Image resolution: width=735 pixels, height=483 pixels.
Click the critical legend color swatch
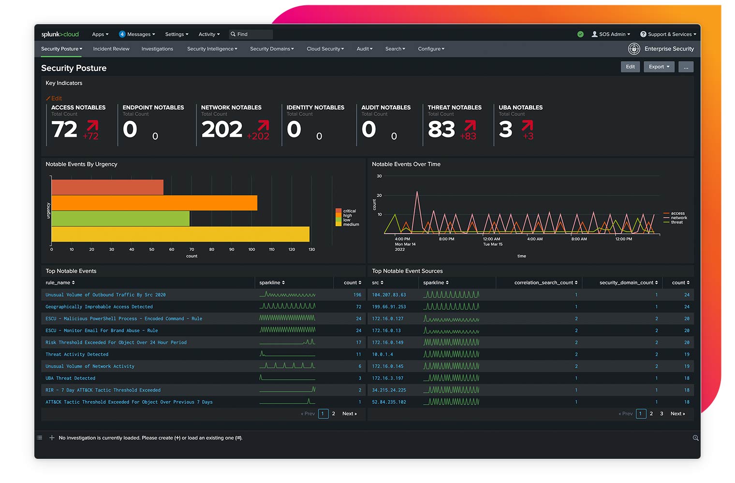point(338,211)
